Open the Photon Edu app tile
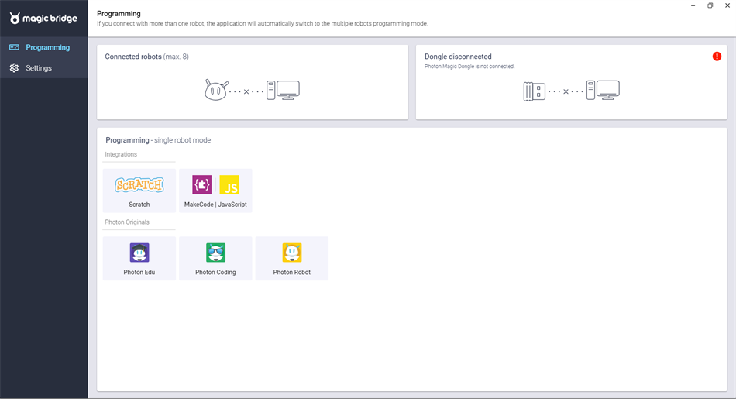The width and height of the screenshot is (736, 399). [139, 259]
